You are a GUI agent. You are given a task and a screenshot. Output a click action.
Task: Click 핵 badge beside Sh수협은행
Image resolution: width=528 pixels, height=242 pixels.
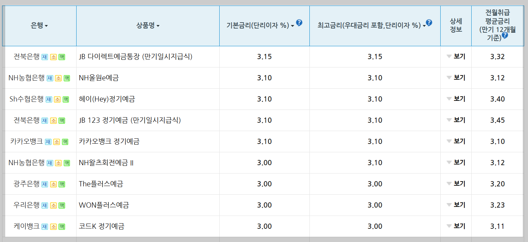66,99
